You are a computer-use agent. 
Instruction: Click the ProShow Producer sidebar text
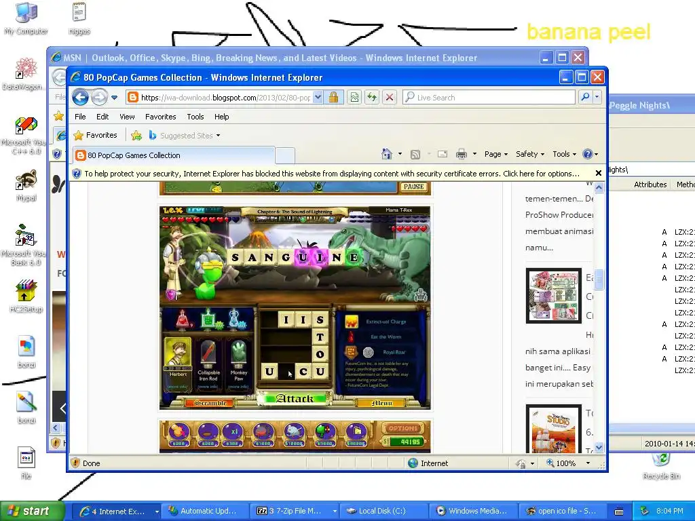pyautogui.click(x=559, y=215)
